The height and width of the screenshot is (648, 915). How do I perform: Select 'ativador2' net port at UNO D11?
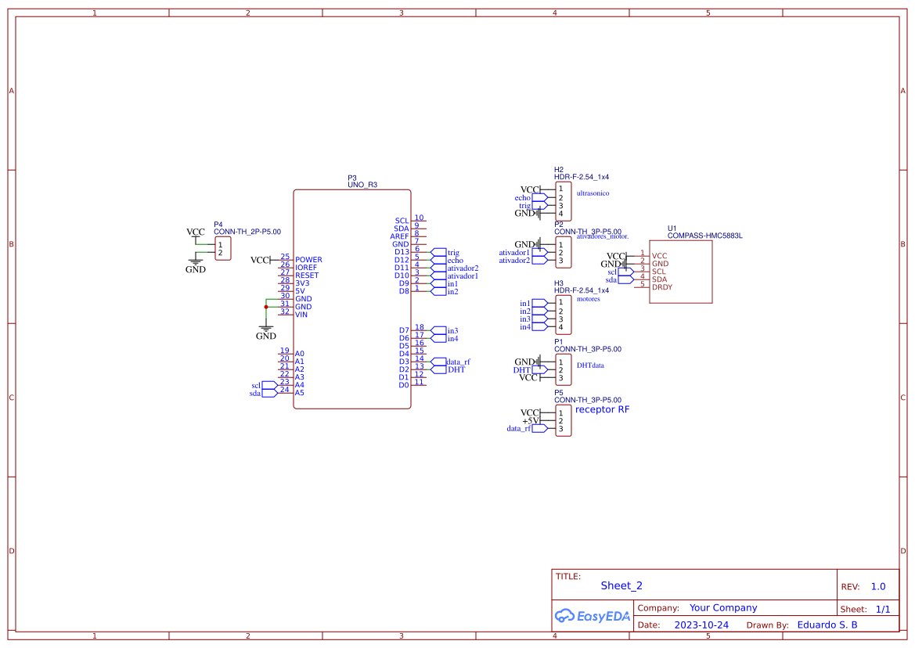(455, 268)
